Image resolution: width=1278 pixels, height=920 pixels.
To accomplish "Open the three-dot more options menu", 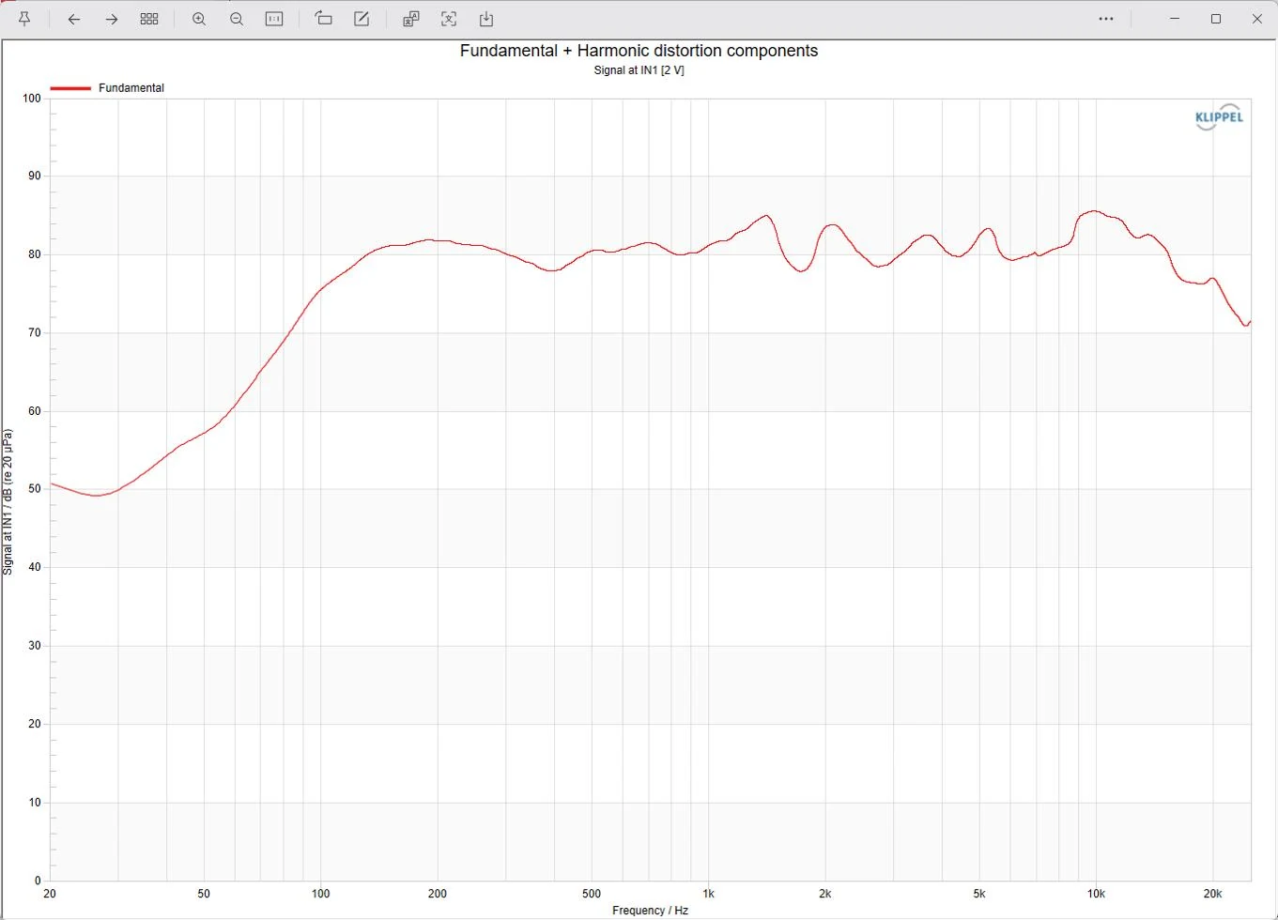I will coord(1106,19).
